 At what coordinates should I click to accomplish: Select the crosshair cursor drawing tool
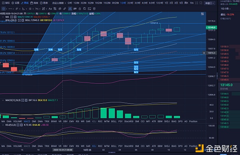pyautogui.click(x=4, y=9)
